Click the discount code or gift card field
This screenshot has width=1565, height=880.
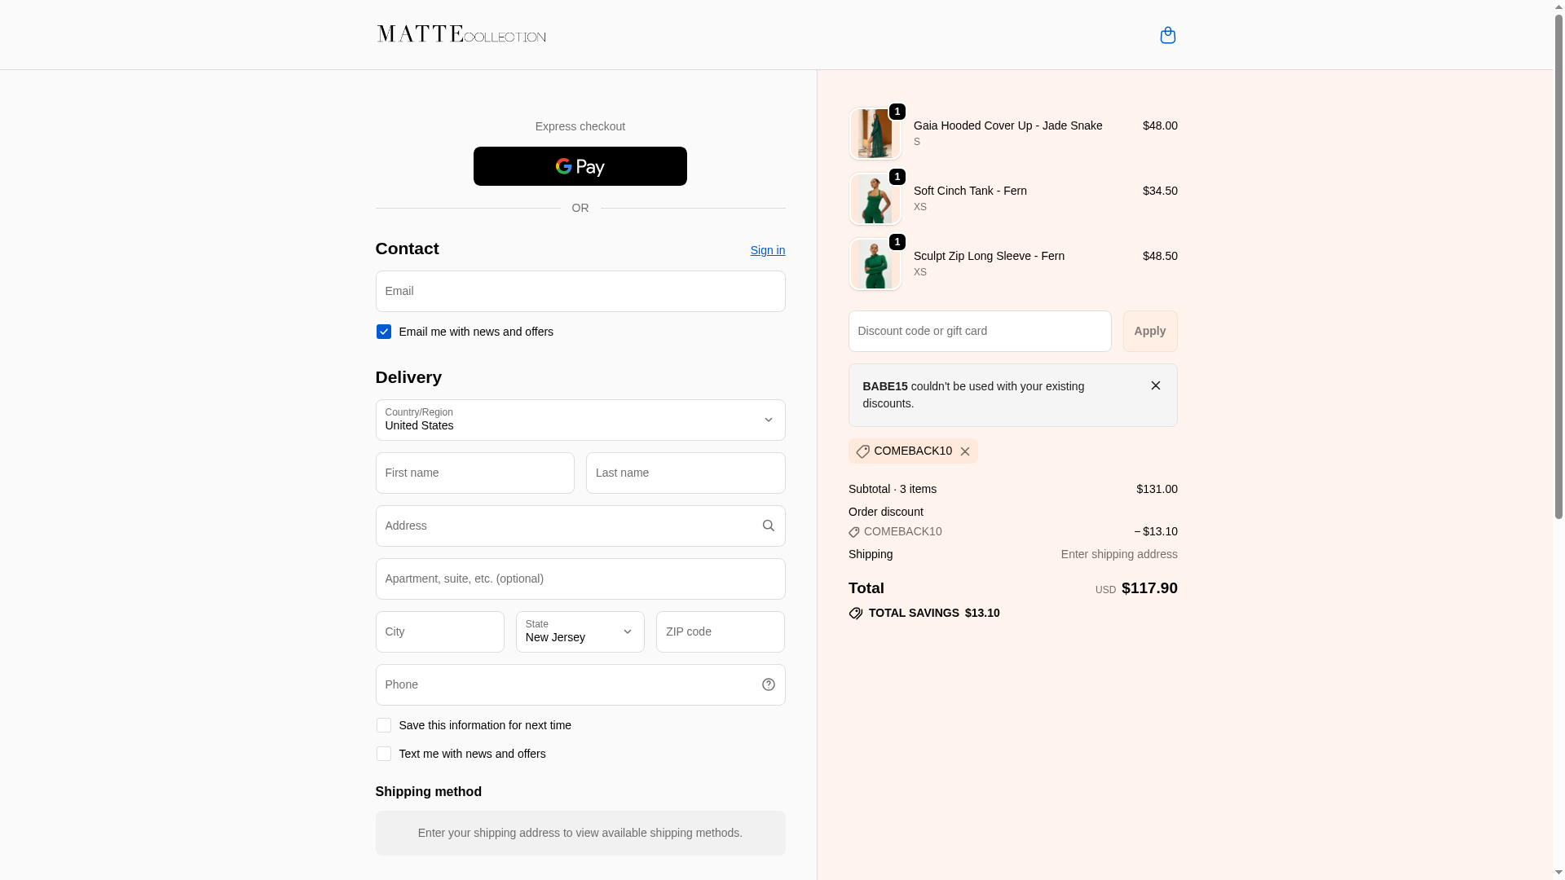coord(979,331)
